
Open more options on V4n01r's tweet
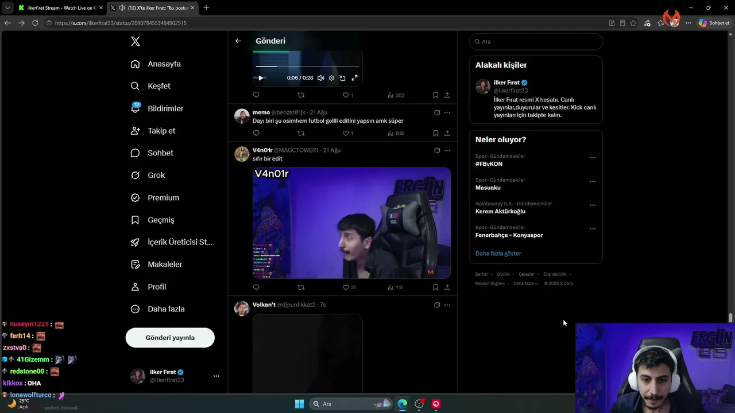447,150
